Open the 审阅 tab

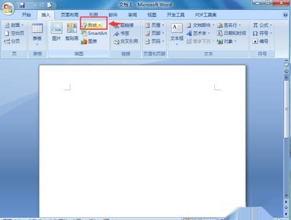point(133,15)
